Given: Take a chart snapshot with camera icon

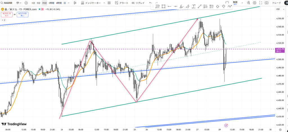Looking at the screenshot, I should [266, 3].
